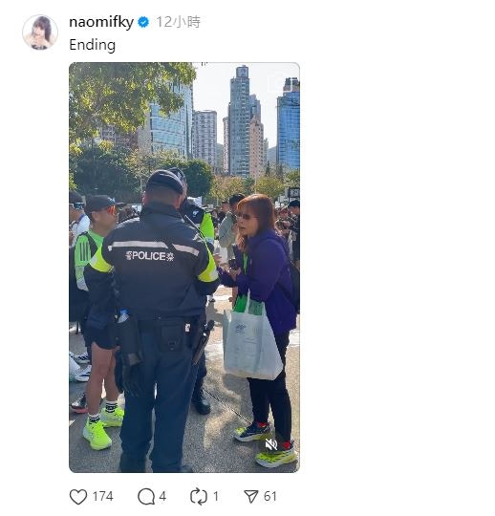Viewport: 495px width, 516px height.
Task: Click the share count 61
Action: tap(269, 496)
